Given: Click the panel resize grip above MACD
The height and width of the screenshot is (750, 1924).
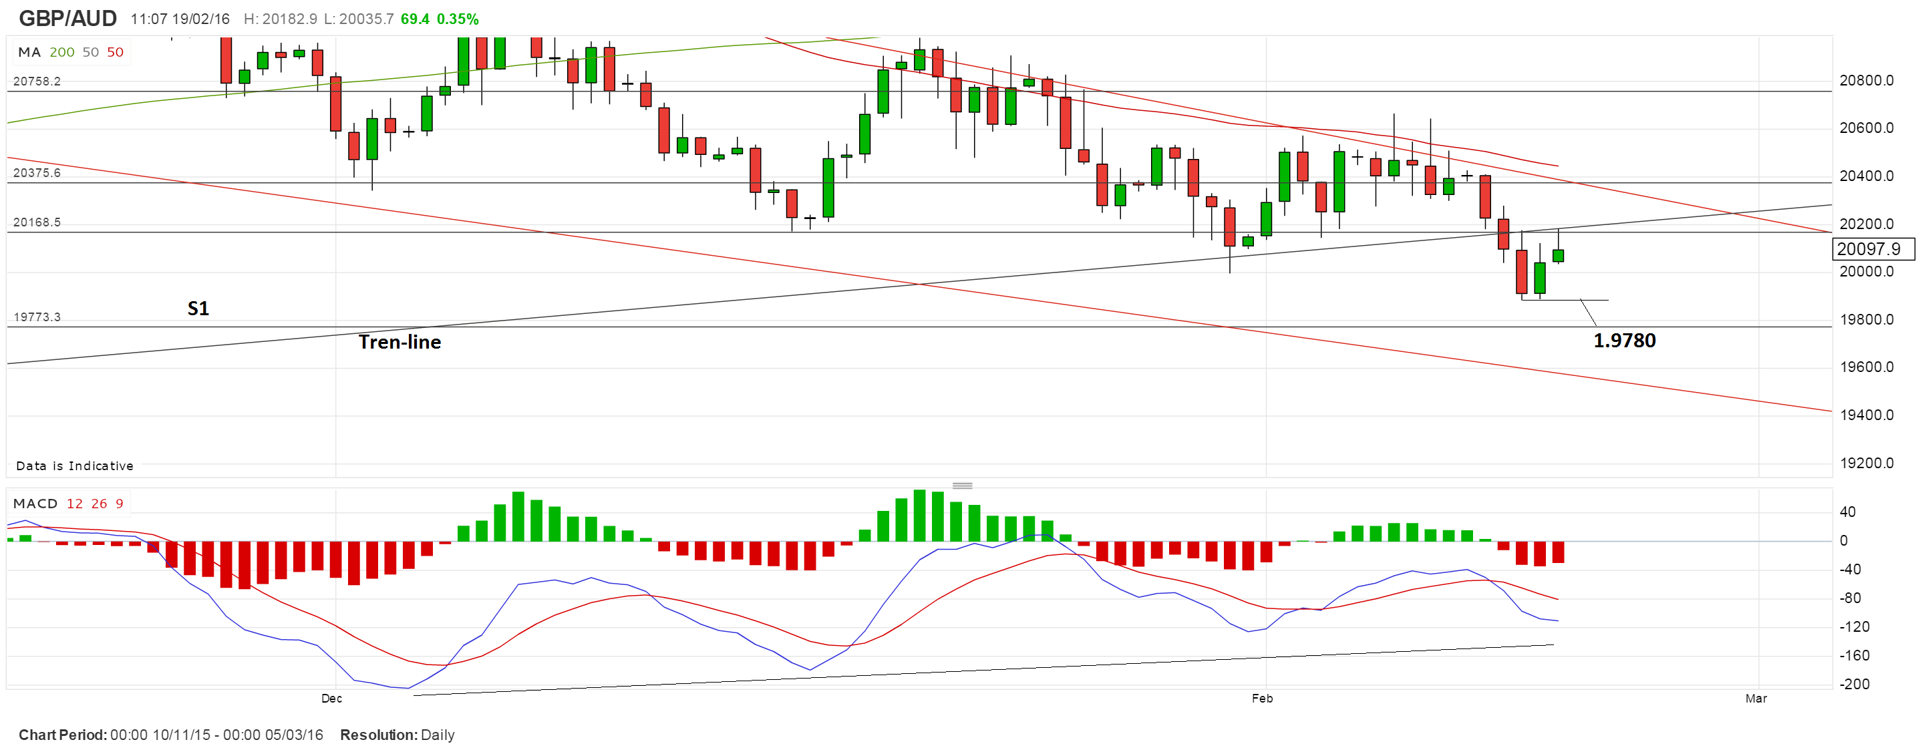Looking at the screenshot, I should [962, 486].
